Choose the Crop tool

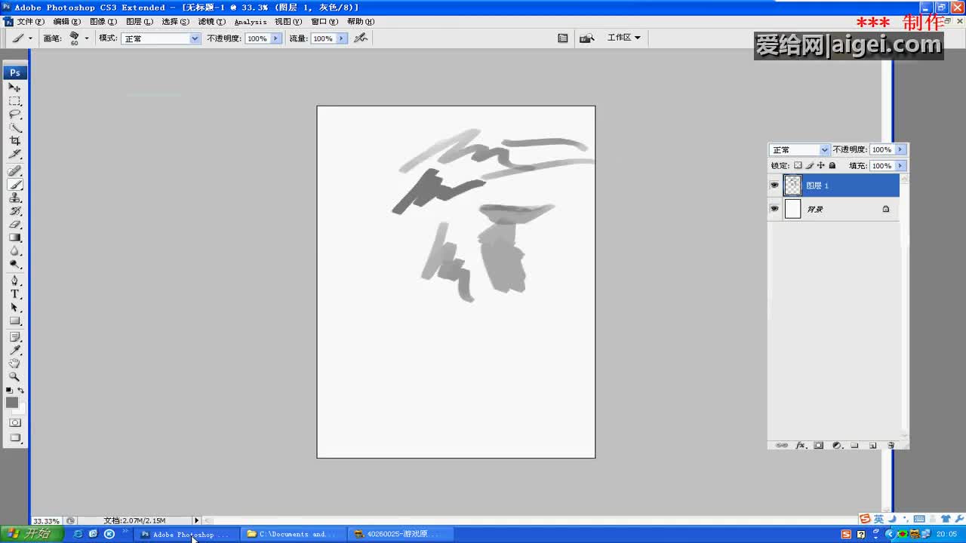pyautogui.click(x=14, y=141)
